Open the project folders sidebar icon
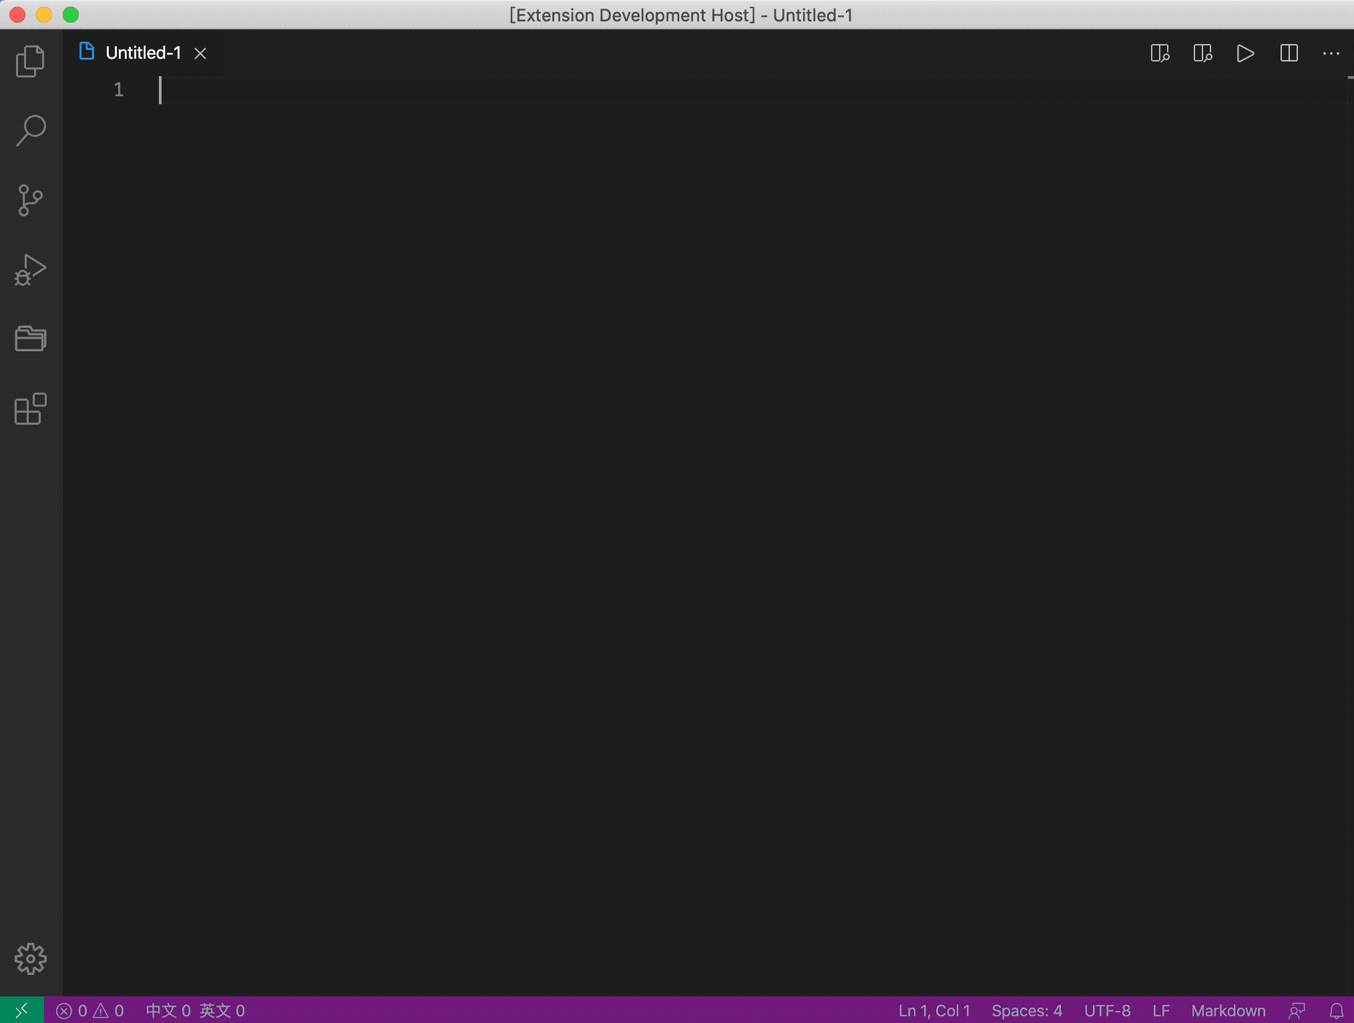Screen dimensions: 1354x1023 [30, 339]
